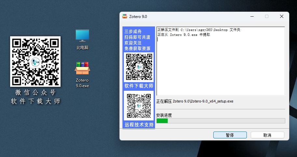This screenshot has width=297, height=157.
Task: Click the 安装进度 label
Action: coord(164,115)
